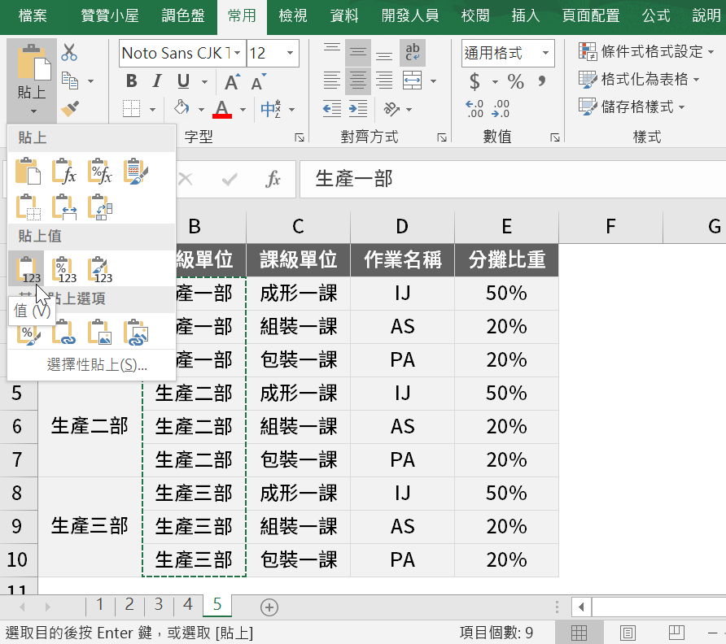Expand merge cells dropdown arrow
Image resolution: width=726 pixels, height=644 pixels.
[x=433, y=81]
